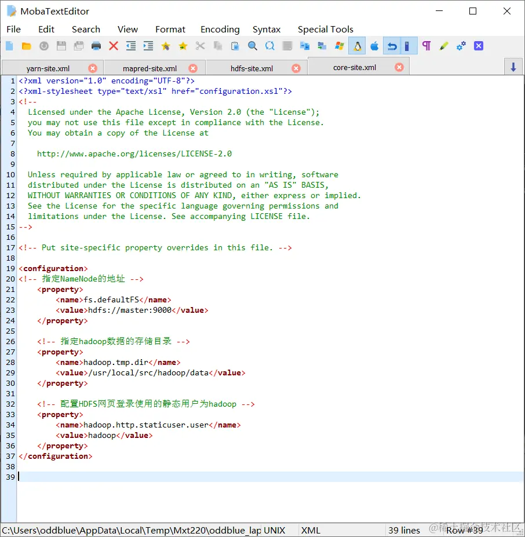This screenshot has width=525, height=537.
Task: Click the dark-blue monitors icon before Windows flag
Action: coord(322,46)
